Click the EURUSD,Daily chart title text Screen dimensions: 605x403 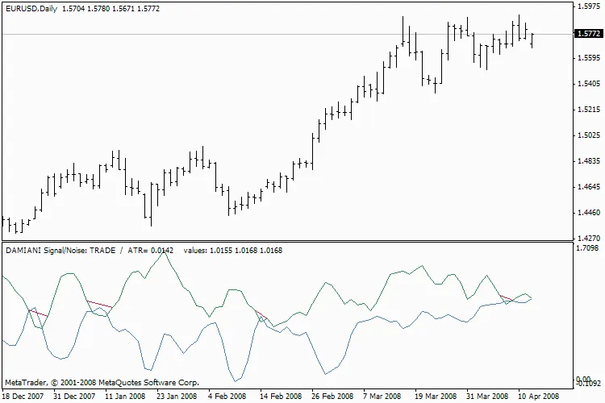tap(31, 6)
